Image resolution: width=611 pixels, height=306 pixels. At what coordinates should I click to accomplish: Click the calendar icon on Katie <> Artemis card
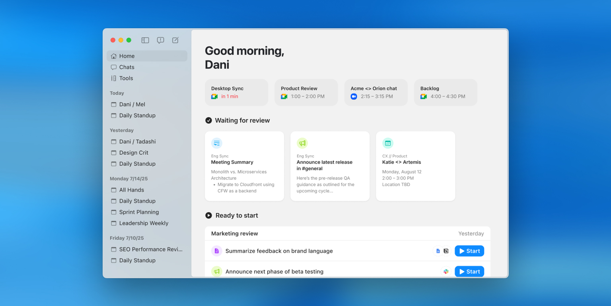[388, 143]
